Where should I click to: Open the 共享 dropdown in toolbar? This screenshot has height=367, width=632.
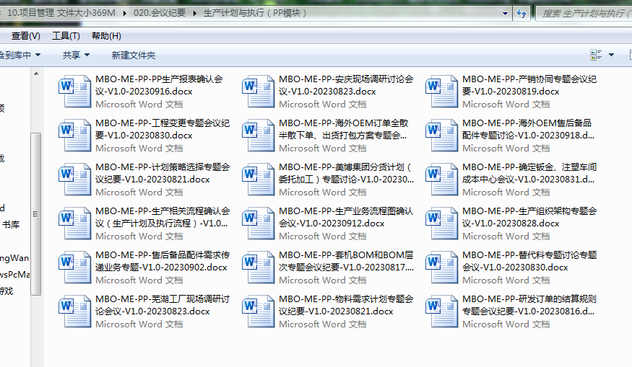76,55
